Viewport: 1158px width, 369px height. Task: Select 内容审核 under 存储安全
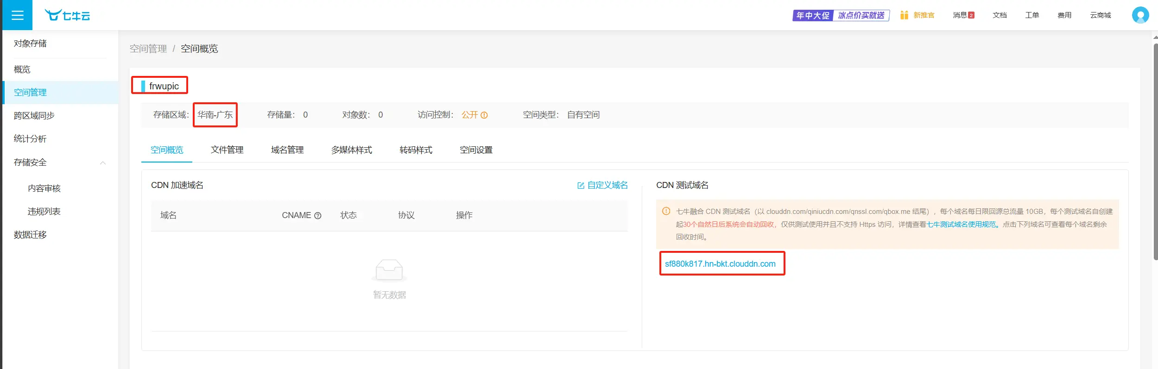pos(44,188)
